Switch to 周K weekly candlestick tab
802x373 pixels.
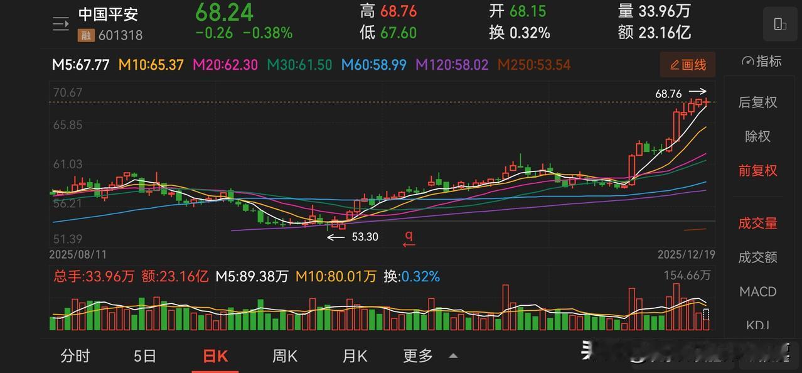pyautogui.click(x=285, y=356)
